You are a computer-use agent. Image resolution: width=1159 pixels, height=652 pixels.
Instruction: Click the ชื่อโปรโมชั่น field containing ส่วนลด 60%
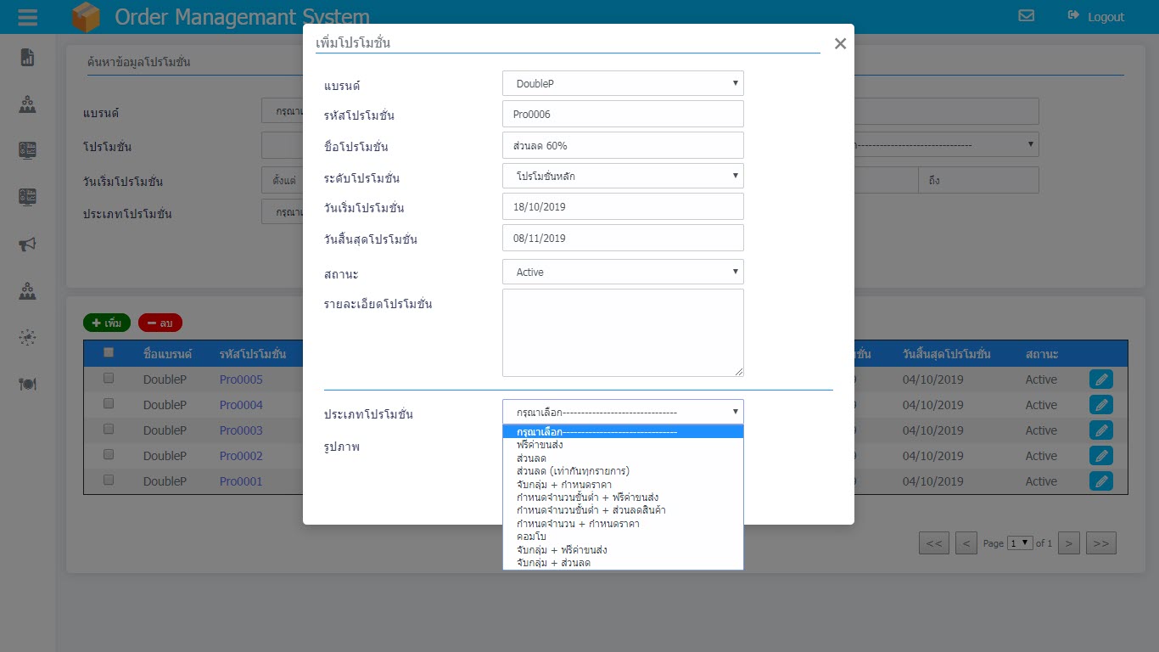pyautogui.click(x=623, y=145)
